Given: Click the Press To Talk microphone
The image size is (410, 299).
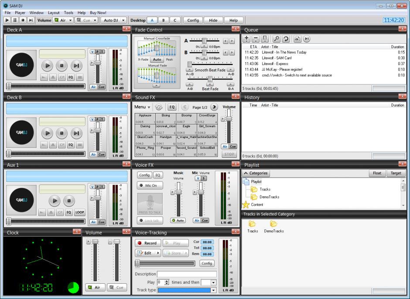Looking at the screenshot, I should point(150,204).
